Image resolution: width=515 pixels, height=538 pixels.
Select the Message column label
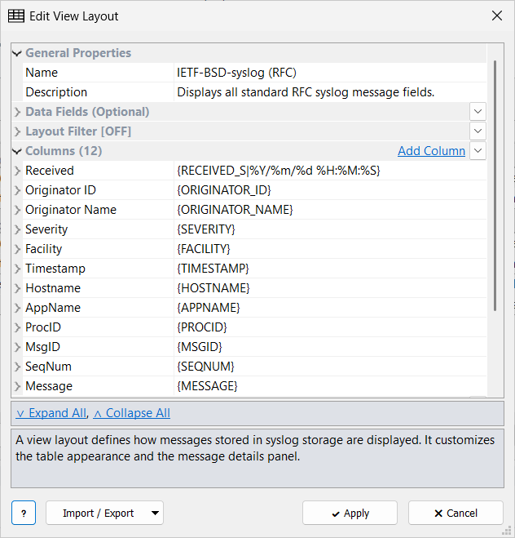(x=49, y=386)
